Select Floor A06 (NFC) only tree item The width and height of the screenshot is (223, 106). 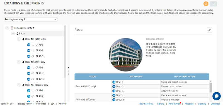coord(35,62)
